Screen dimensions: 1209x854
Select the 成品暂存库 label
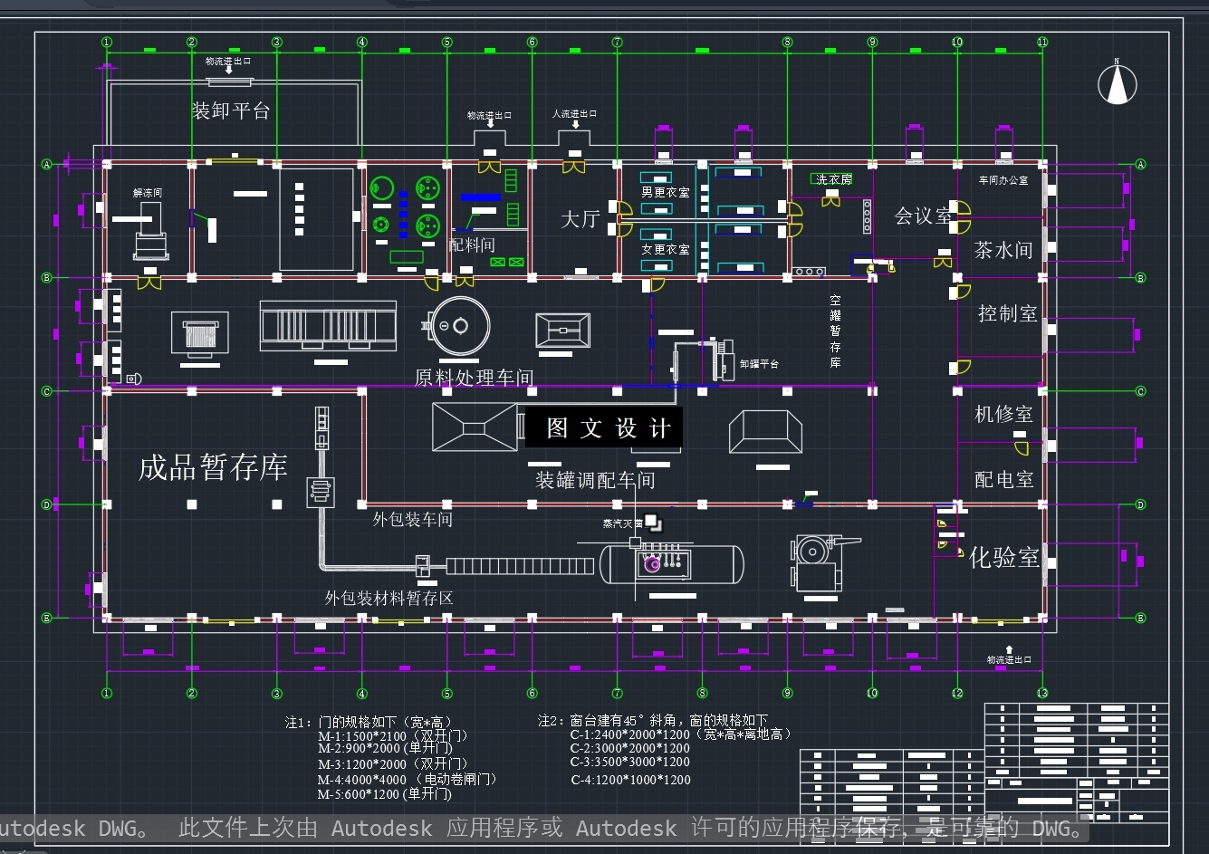pyautogui.click(x=213, y=467)
